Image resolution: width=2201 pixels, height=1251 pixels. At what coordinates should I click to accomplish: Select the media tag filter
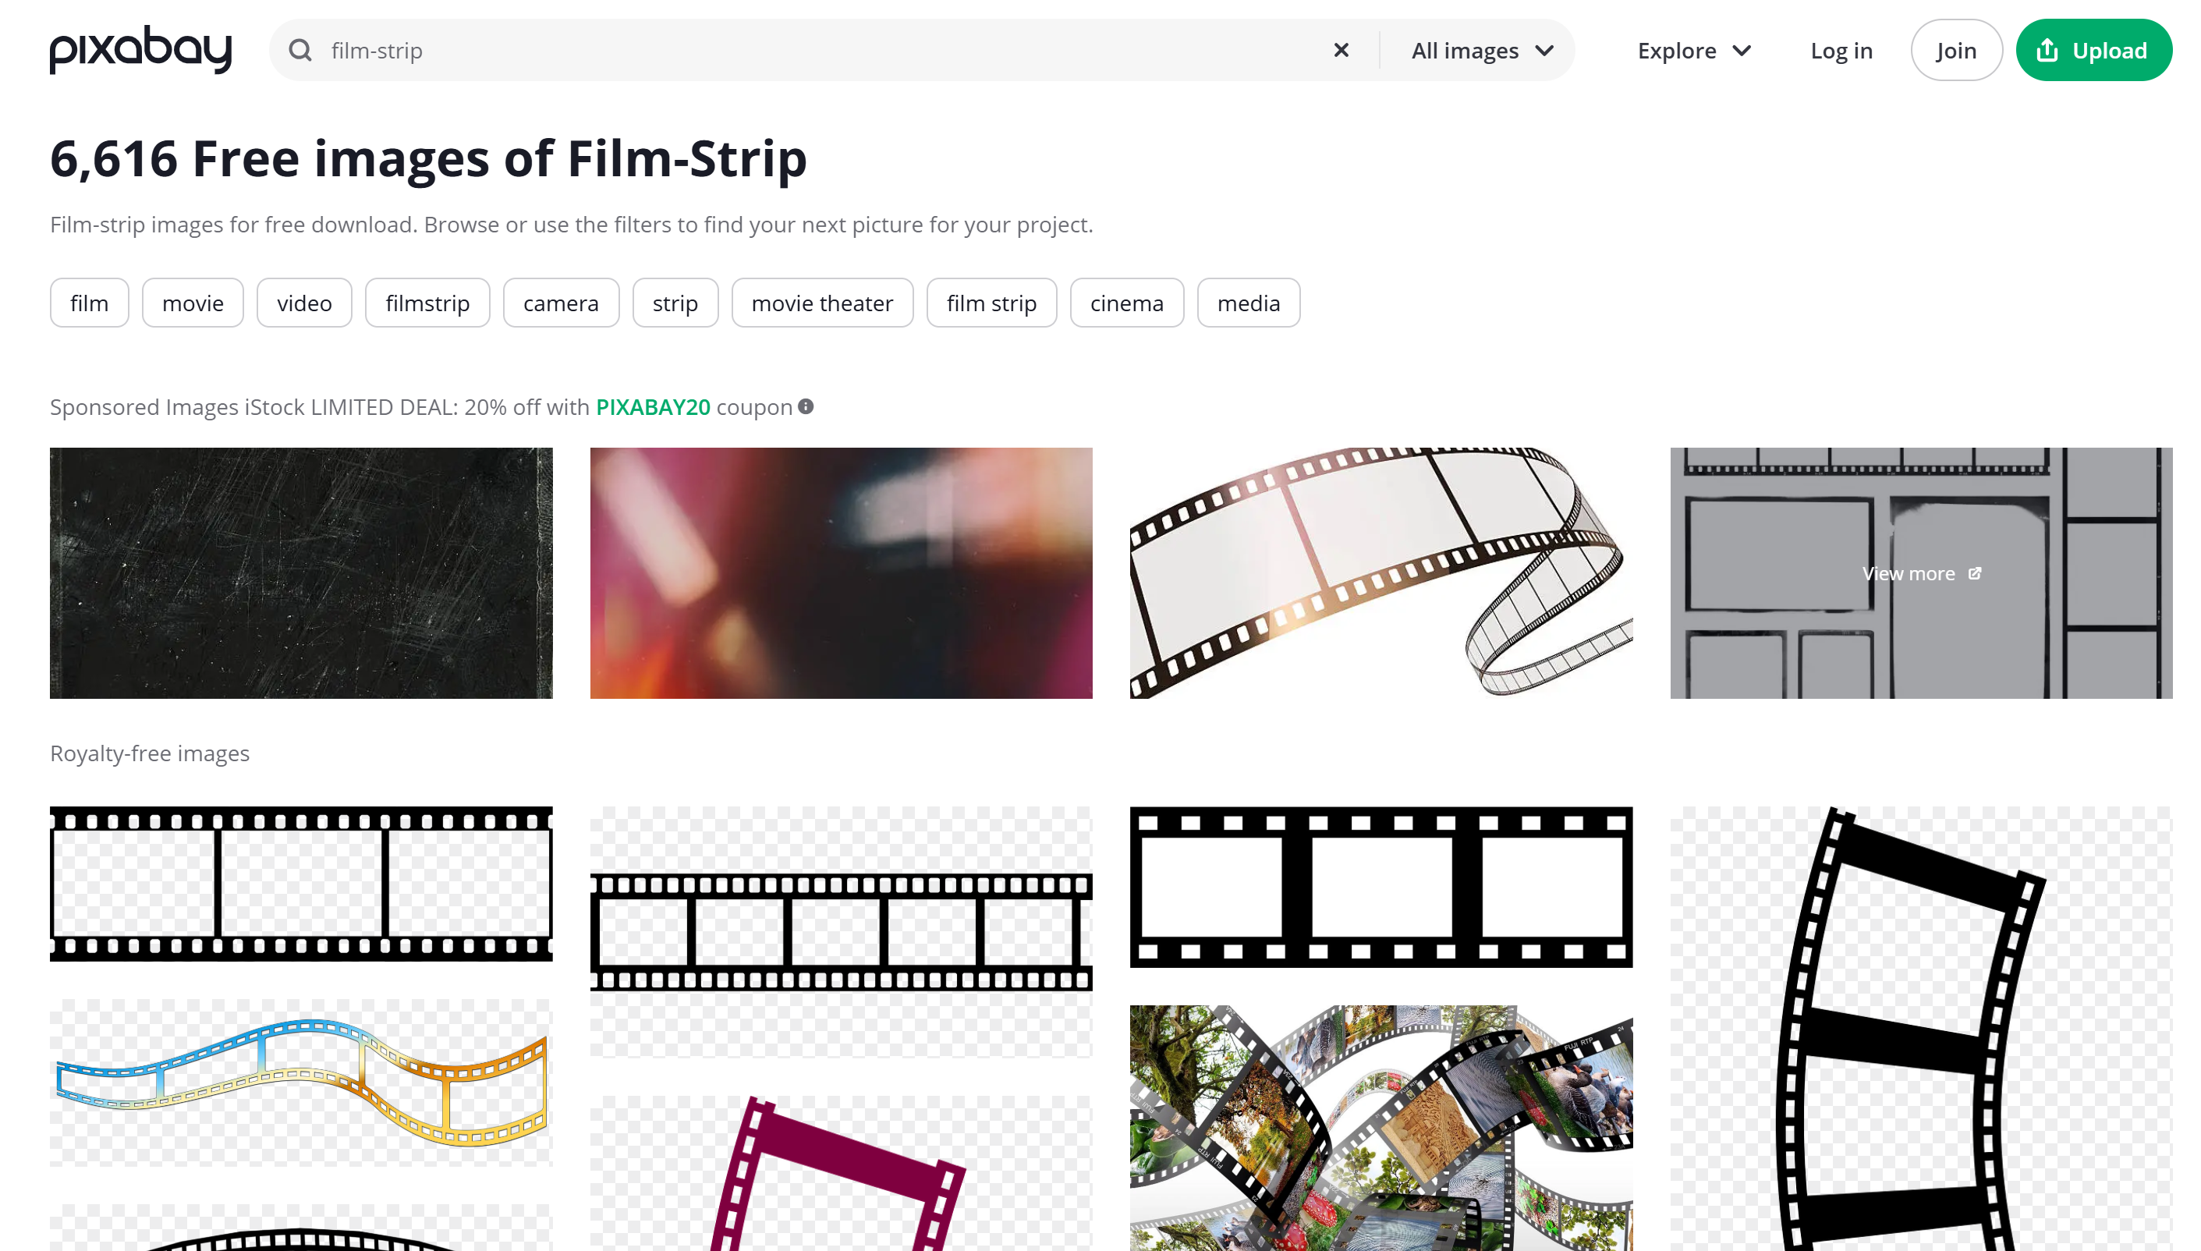click(x=1248, y=303)
